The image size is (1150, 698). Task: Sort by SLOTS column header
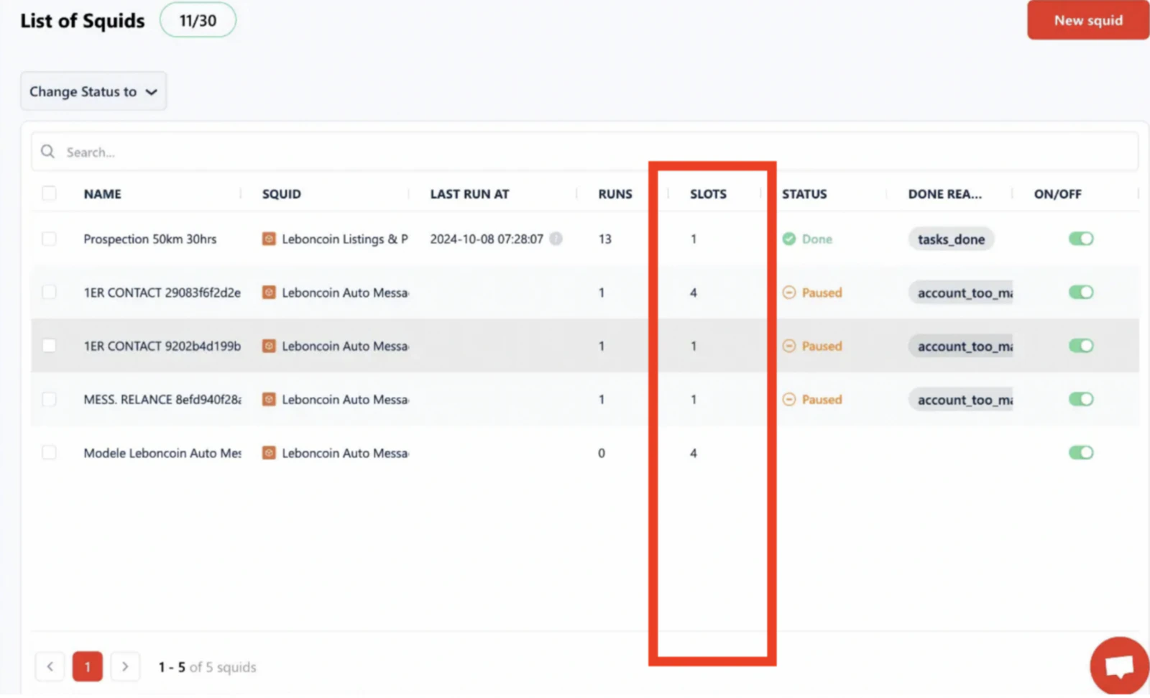[x=708, y=194]
